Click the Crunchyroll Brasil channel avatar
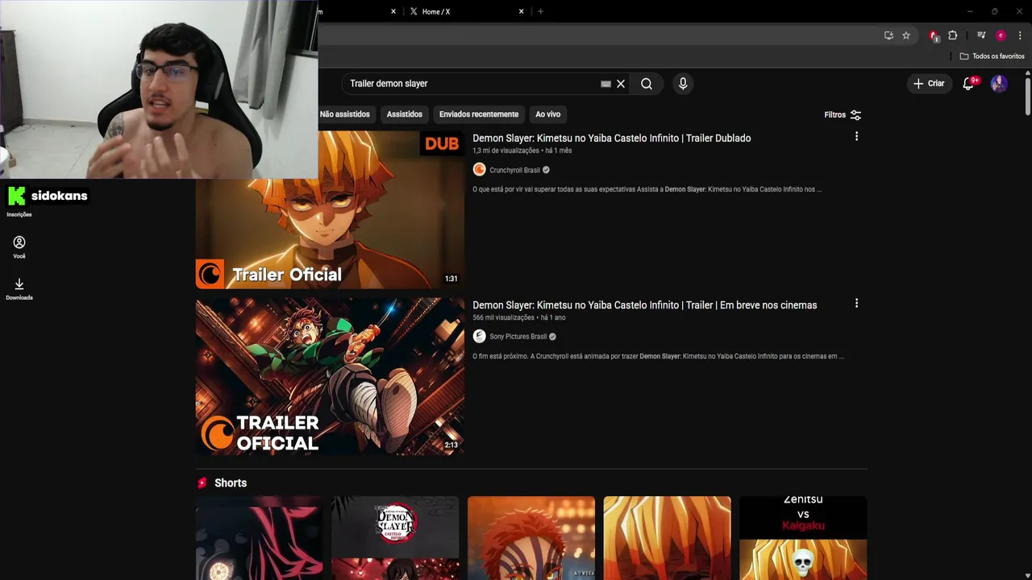Viewport: 1032px width, 580px height. click(x=480, y=169)
